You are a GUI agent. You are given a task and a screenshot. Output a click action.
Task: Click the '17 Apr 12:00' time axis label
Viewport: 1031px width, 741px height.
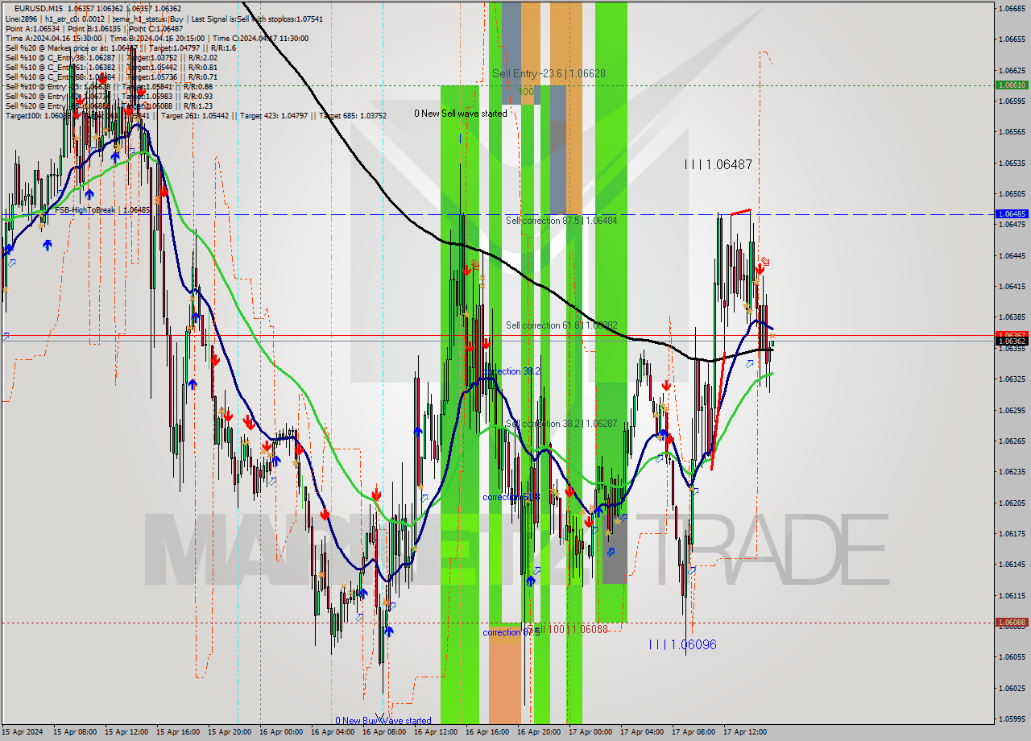coord(744,732)
